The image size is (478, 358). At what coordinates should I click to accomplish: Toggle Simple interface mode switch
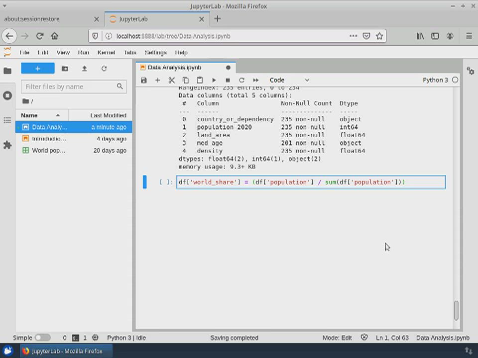click(x=42, y=338)
